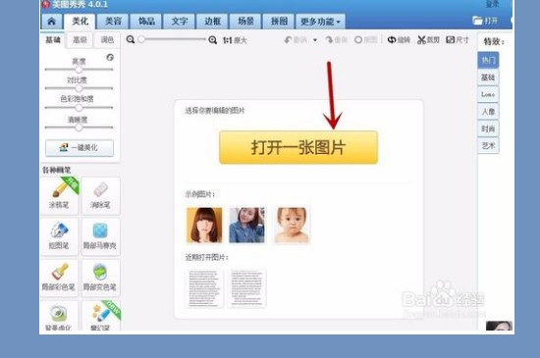Open the undo history dropdown arrow
This screenshot has height=358, width=540.
(x=315, y=40)
